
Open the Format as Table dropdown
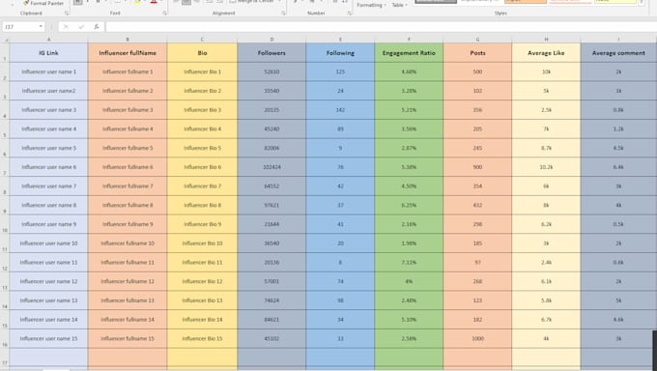pyautogui.click(x=399, y=5)
